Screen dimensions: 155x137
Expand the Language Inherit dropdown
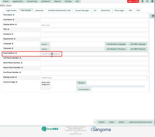click(45, 44)
